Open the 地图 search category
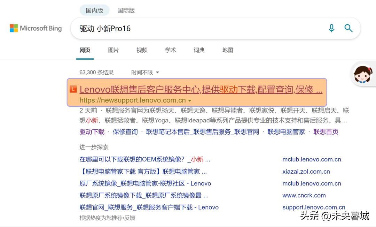Screen dimensions: 376x227 click(x=227, y=50)
